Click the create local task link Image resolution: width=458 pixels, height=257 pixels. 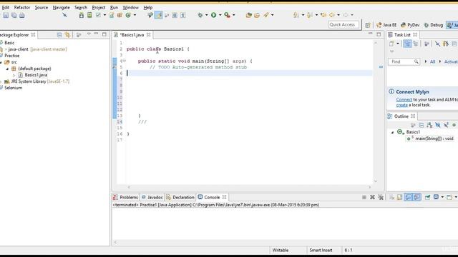pyautogui.click(x=401, y=105)
